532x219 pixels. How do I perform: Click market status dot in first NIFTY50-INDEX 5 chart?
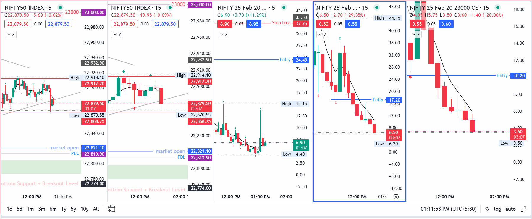60,7
